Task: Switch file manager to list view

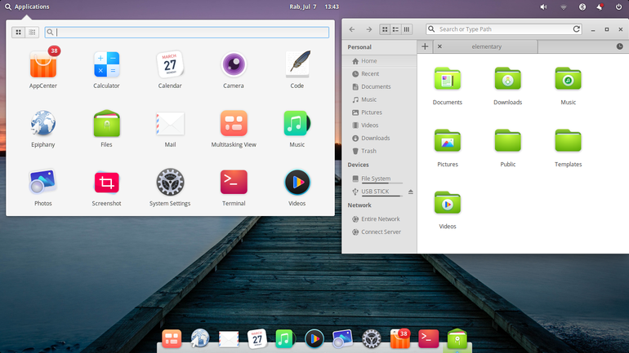Action: tap(395, 29)
